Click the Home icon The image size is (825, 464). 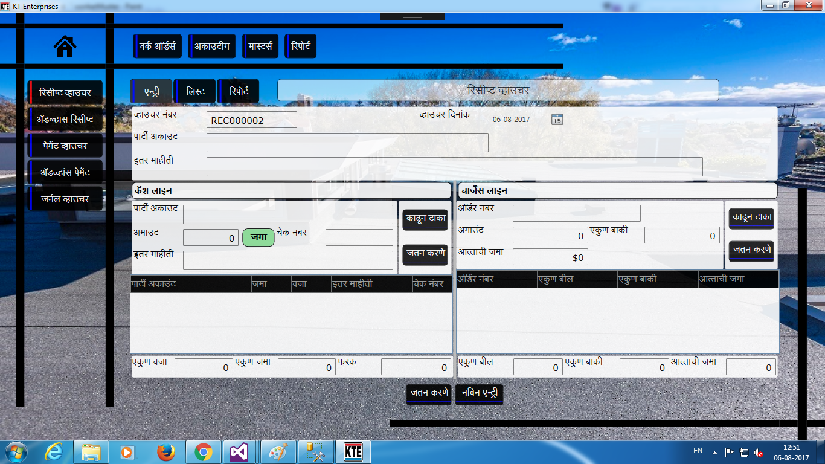pos(65,47)
